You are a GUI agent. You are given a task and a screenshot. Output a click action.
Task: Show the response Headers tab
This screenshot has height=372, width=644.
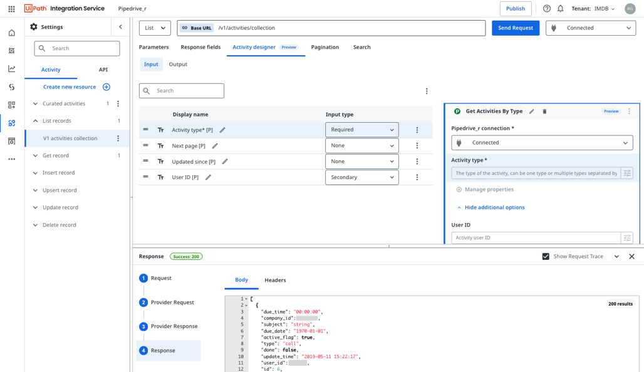(x=275, y=280)
